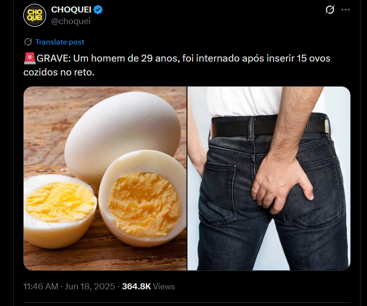Screen dimensions: 367x306
Task: Click the red siren emoji
Action: [30, 58]
